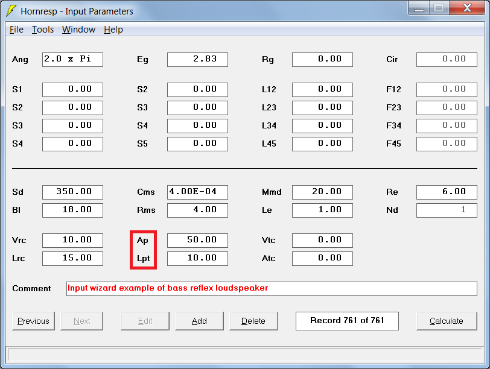
Task: Select the Cir input field
Action: click(447, 59)
